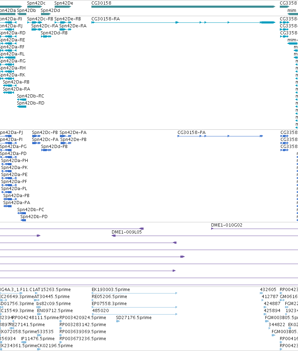The width and height of the screenshot is (298, 351).
Task: Click the Spn42Da-RD transcript label
Action: [13, 33]
